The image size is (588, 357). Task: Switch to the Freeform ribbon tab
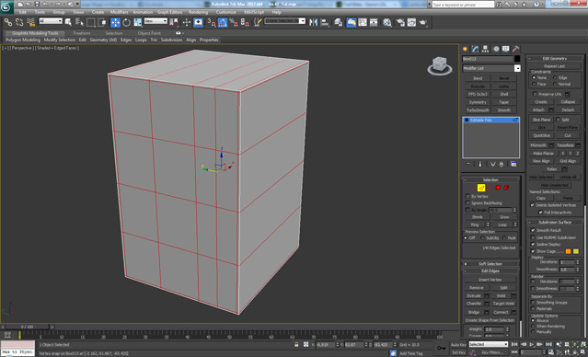point(82,33)
